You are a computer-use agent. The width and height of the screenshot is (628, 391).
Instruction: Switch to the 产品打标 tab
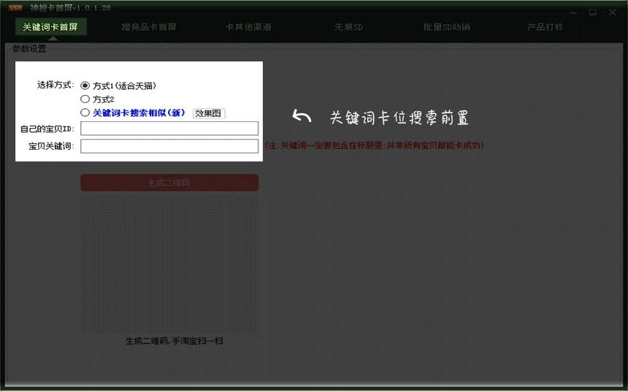(545, 27)
